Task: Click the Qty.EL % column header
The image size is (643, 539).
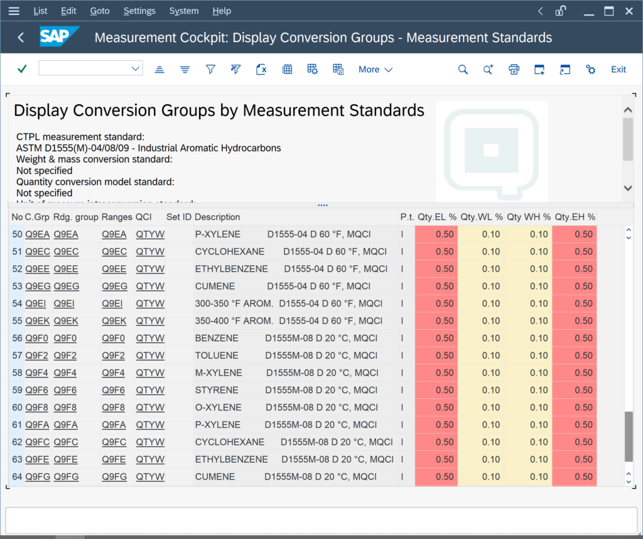Action: (x=437, y=217)
